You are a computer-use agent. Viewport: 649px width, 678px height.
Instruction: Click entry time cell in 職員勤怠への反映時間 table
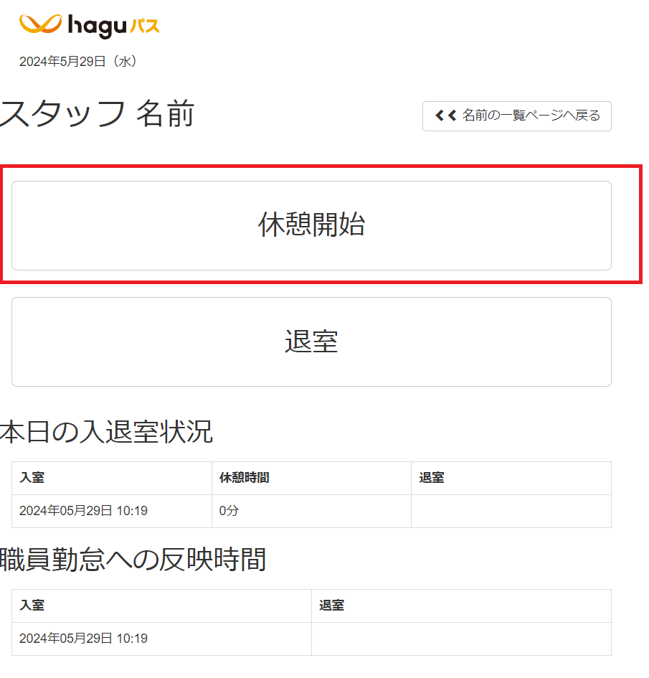83,639
